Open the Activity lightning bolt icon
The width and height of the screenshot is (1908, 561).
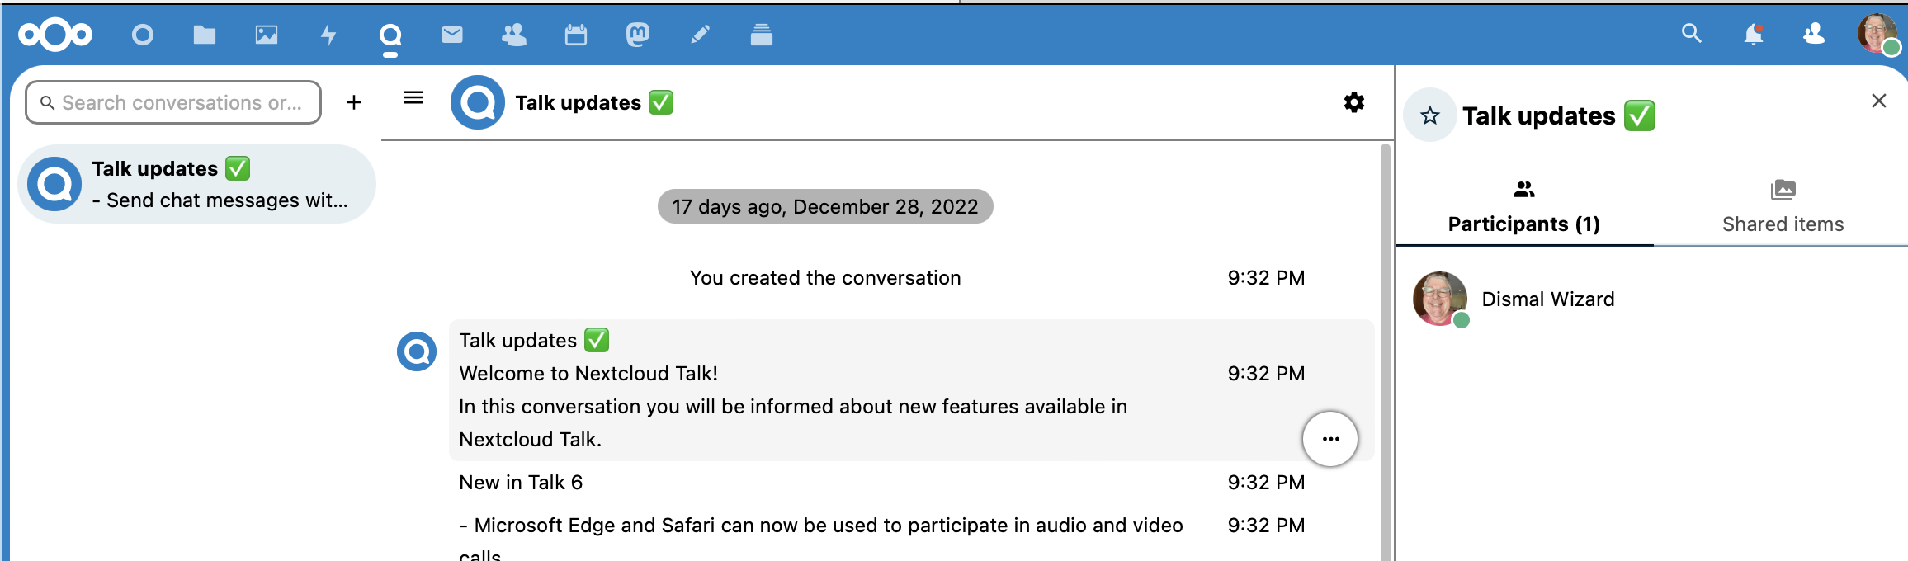[x=328, y=35]
